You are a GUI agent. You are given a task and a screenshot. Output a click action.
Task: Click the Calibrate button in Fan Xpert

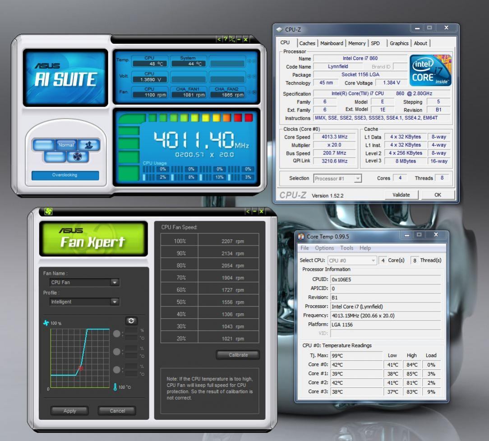(238, 355)
